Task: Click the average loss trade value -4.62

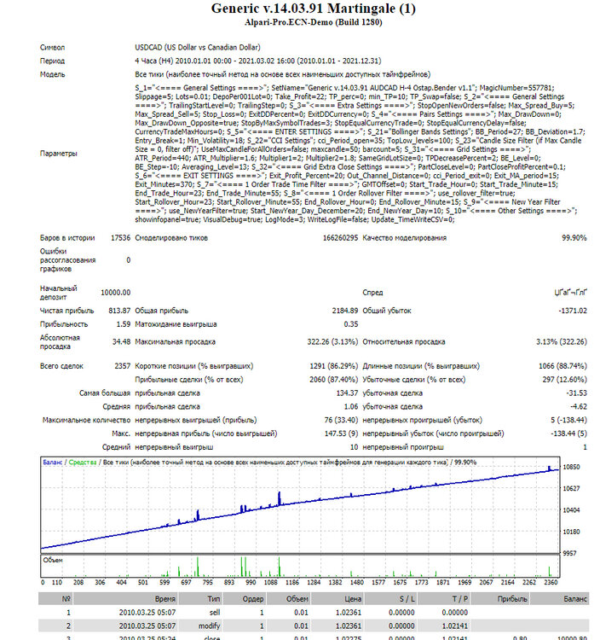Action: click(579, 406)
